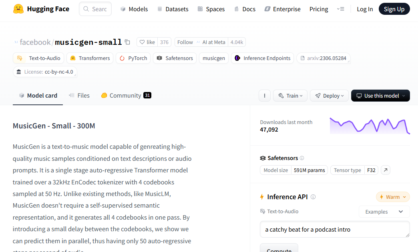Click the Tensor type F32 value
Viewport: 418px width, 252px height.
[371, 170]
